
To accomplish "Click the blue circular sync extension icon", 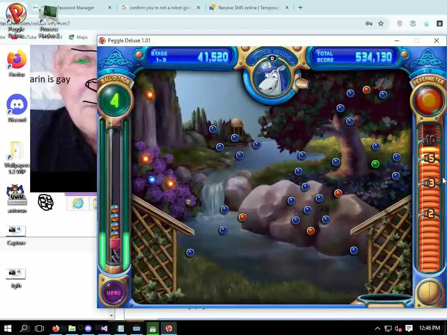I will click(x=413, y=24).
